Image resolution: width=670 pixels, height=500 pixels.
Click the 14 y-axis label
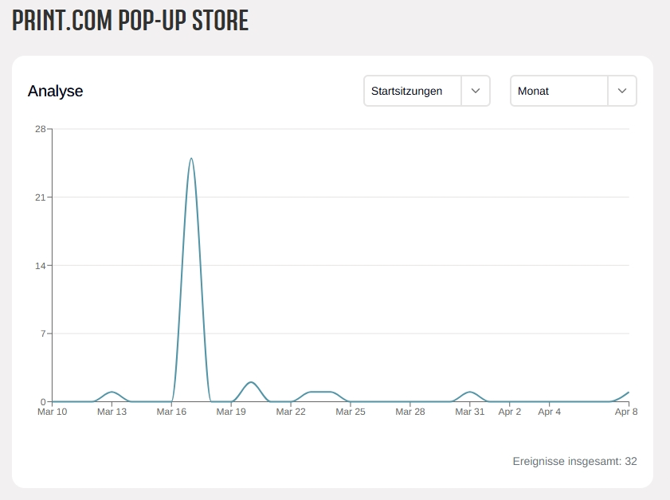pos(39,265)
